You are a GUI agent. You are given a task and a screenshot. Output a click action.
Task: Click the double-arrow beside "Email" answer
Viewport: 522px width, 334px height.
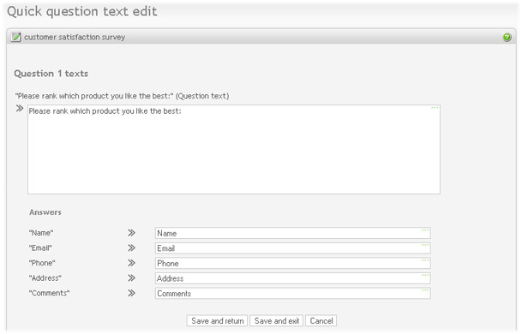[131, 248]
